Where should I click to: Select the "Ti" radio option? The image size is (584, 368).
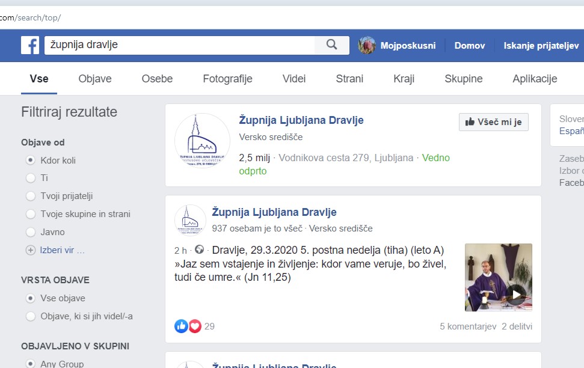(x=31, y=178)
